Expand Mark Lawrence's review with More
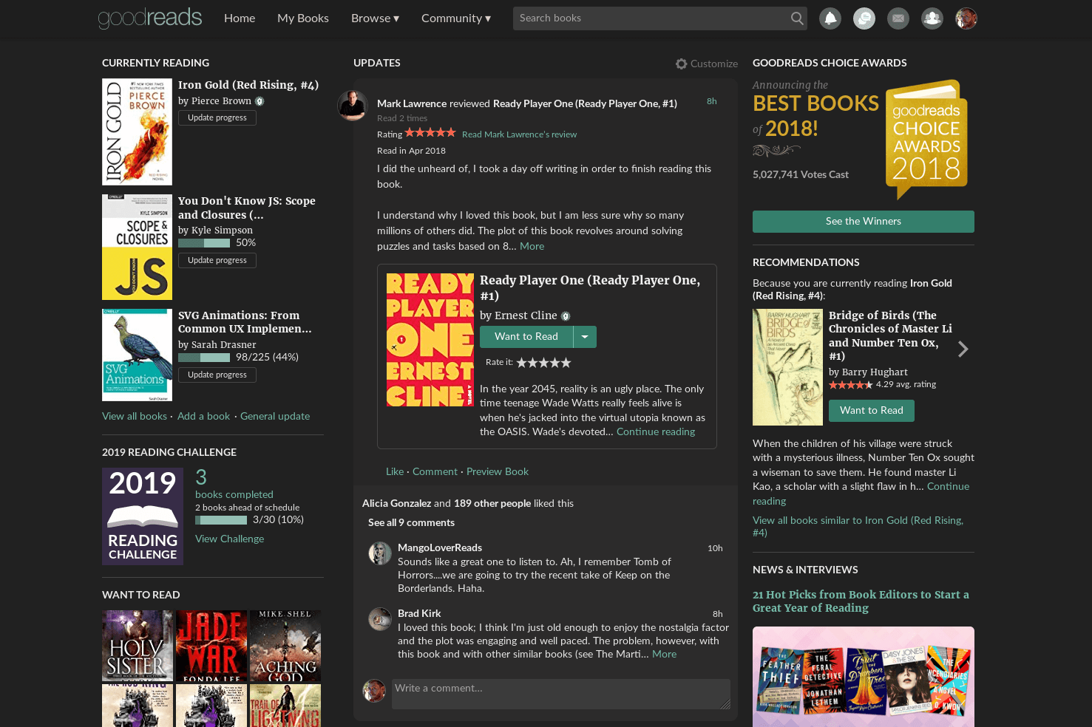The height and width of the screenshot is (727, 1092). point(532,247)
